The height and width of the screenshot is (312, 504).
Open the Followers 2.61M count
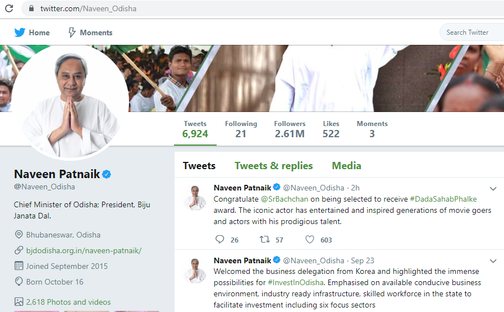point(290,129)
